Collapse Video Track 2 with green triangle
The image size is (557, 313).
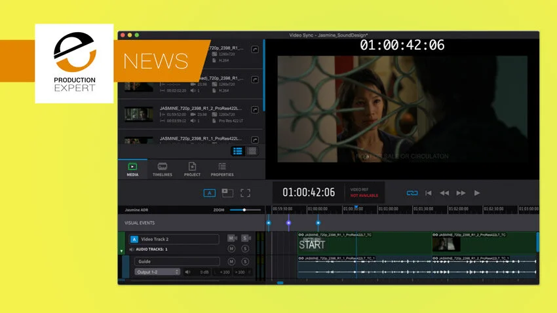tap(121, 251)
